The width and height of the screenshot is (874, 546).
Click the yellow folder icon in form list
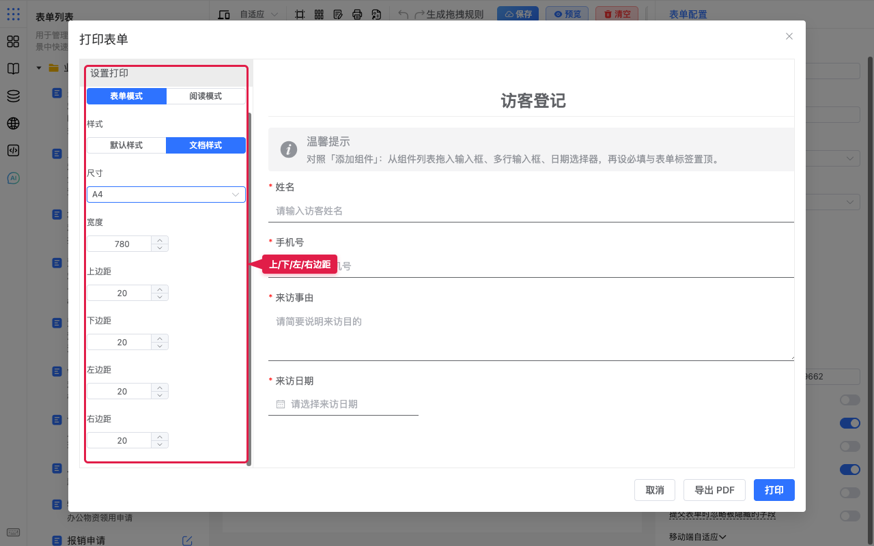(53, 68)
